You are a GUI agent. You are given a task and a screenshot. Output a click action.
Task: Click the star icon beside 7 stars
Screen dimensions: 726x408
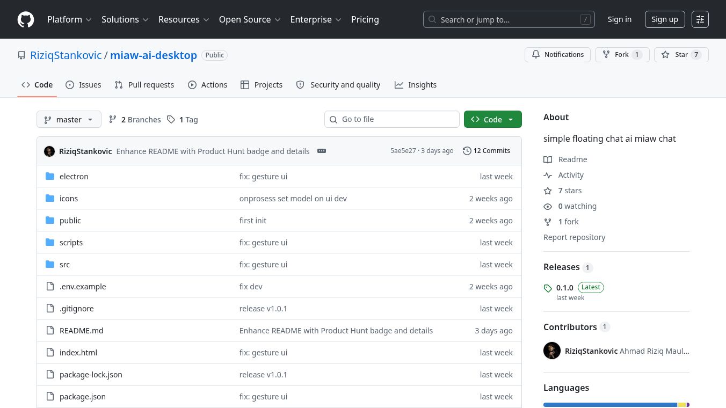tap(548, 191)
